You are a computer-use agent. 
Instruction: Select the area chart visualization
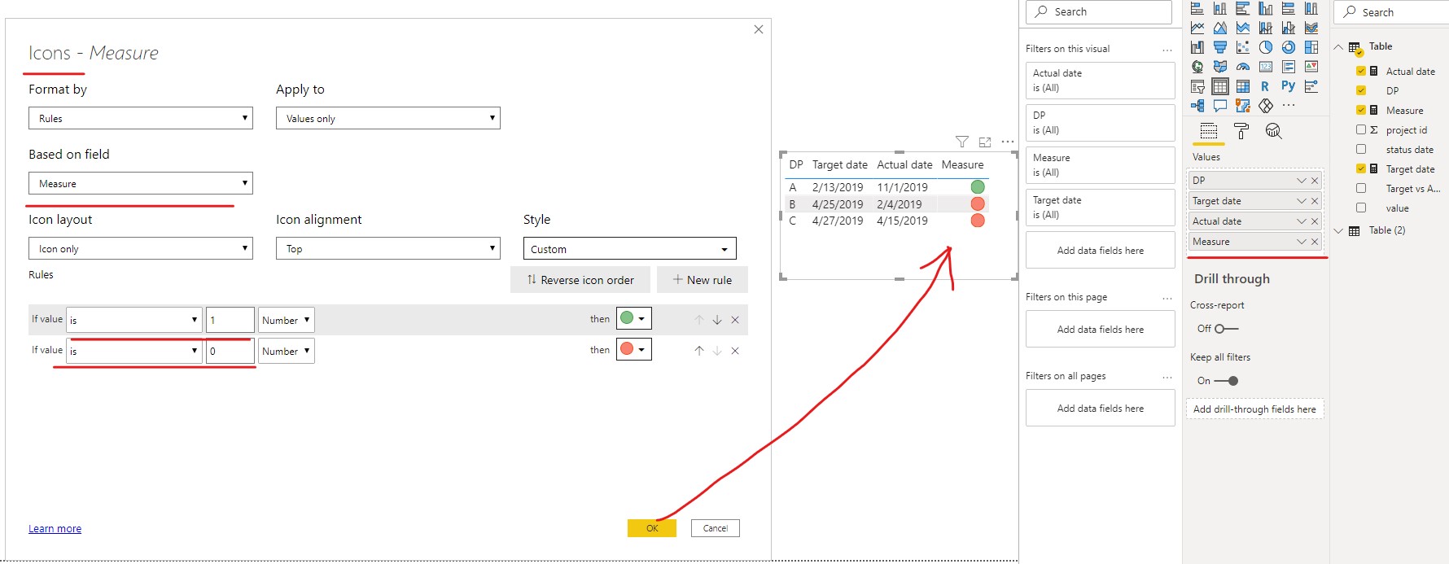pos(1220,28)
